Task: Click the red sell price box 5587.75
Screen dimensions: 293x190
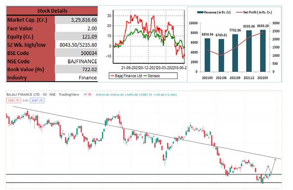Action: 13,101
